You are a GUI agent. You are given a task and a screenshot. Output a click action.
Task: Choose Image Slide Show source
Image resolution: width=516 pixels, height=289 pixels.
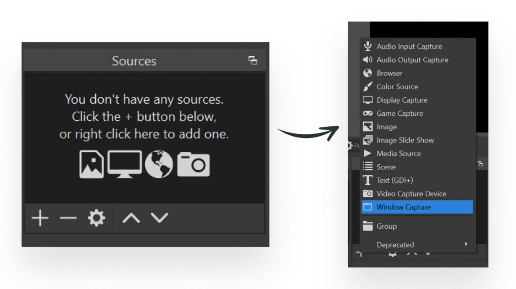(417, 140)
